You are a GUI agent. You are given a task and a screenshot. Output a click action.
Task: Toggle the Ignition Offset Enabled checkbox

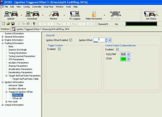tap(71, 40)
